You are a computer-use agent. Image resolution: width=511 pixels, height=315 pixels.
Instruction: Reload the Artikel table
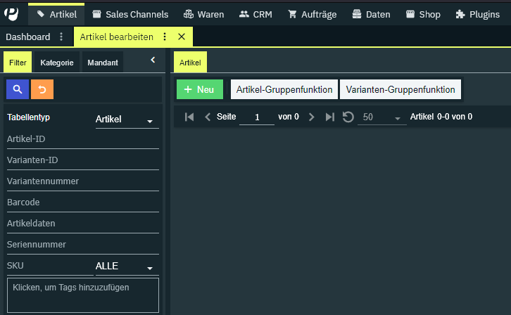click(348, 117)
